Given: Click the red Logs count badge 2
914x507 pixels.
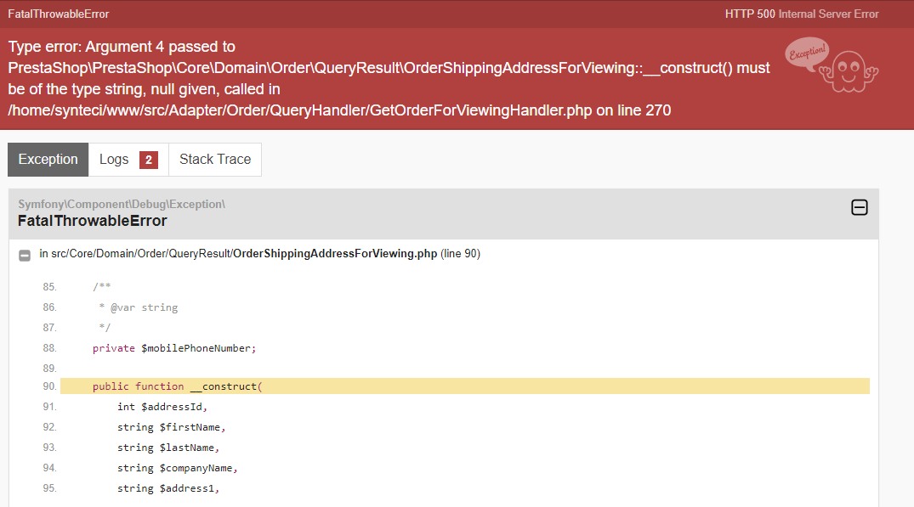Looking at the screenshot, I should [x=149, y=160].
